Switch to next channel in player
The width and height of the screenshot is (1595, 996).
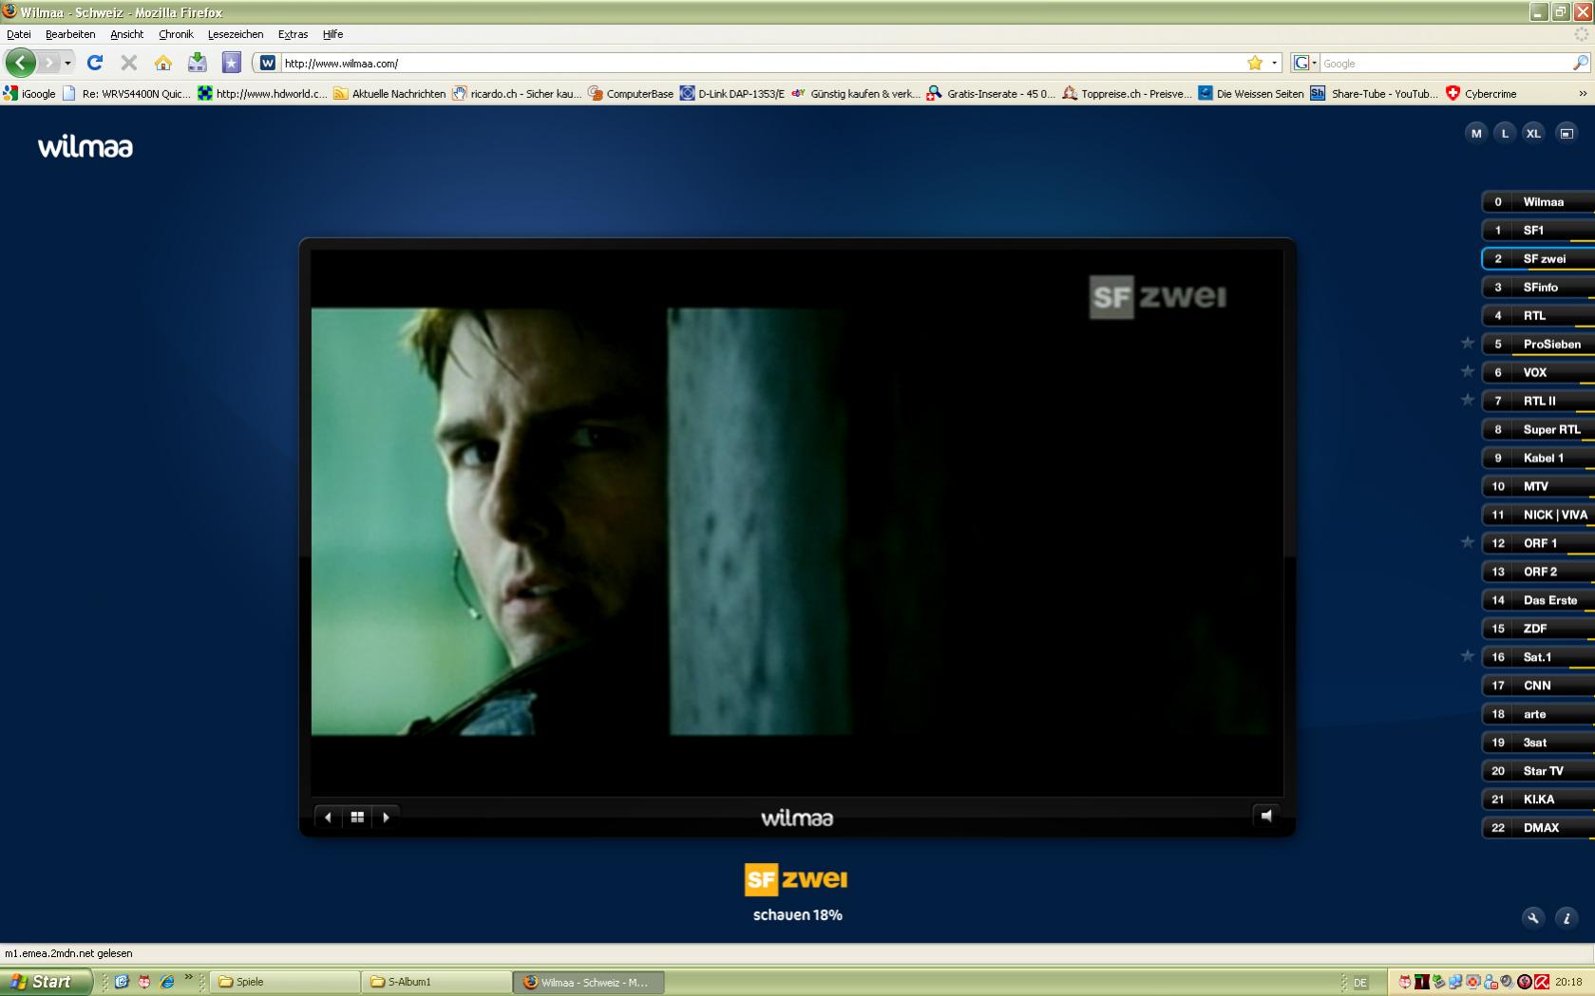pyautogui.click(x=386, y=817)
